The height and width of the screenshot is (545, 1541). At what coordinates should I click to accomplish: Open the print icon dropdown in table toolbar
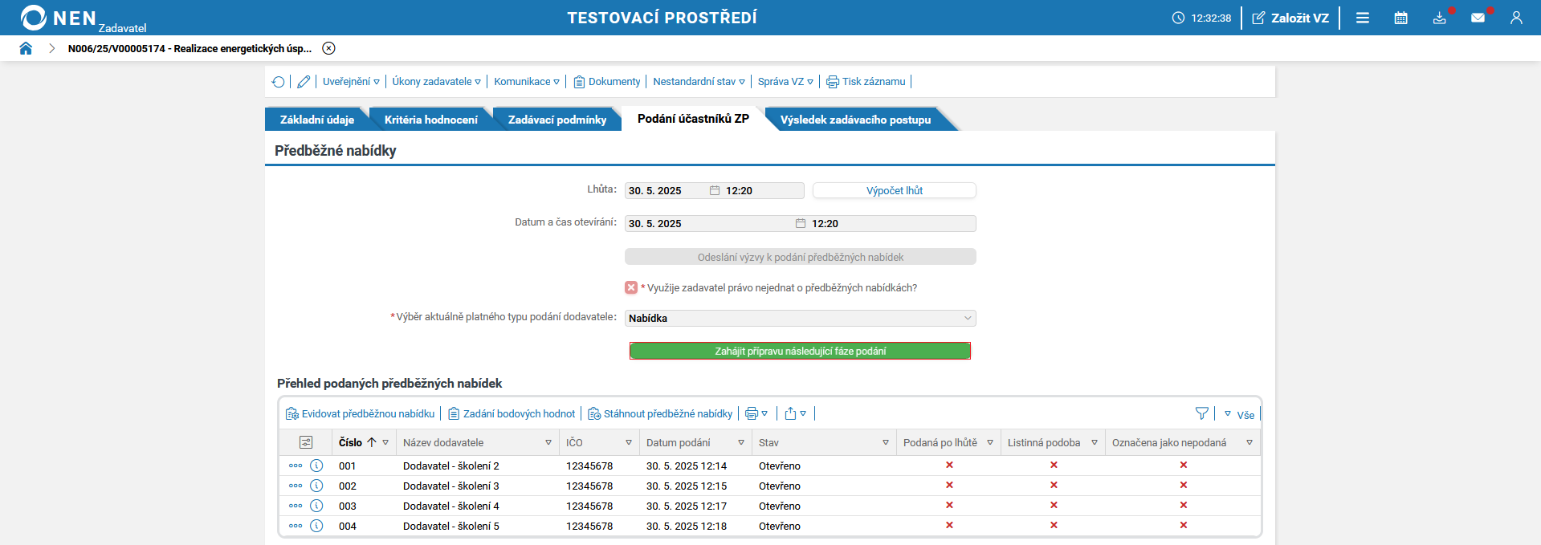[x=756, y=413]
